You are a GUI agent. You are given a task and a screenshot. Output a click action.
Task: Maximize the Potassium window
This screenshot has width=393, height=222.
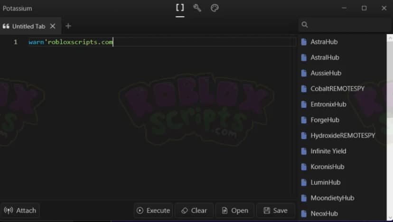coord(364,8)
